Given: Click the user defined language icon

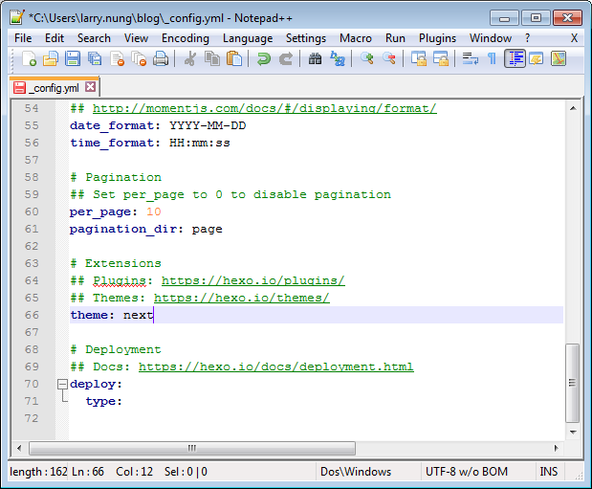Looking at the screenshot, I should pyautogui.click(x=537, y=59).
